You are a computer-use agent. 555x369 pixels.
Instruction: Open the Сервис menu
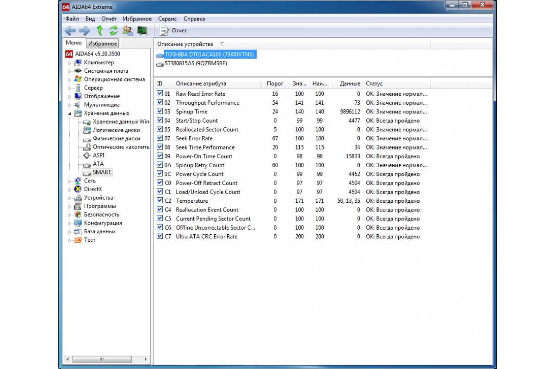[x=167, y=19]
